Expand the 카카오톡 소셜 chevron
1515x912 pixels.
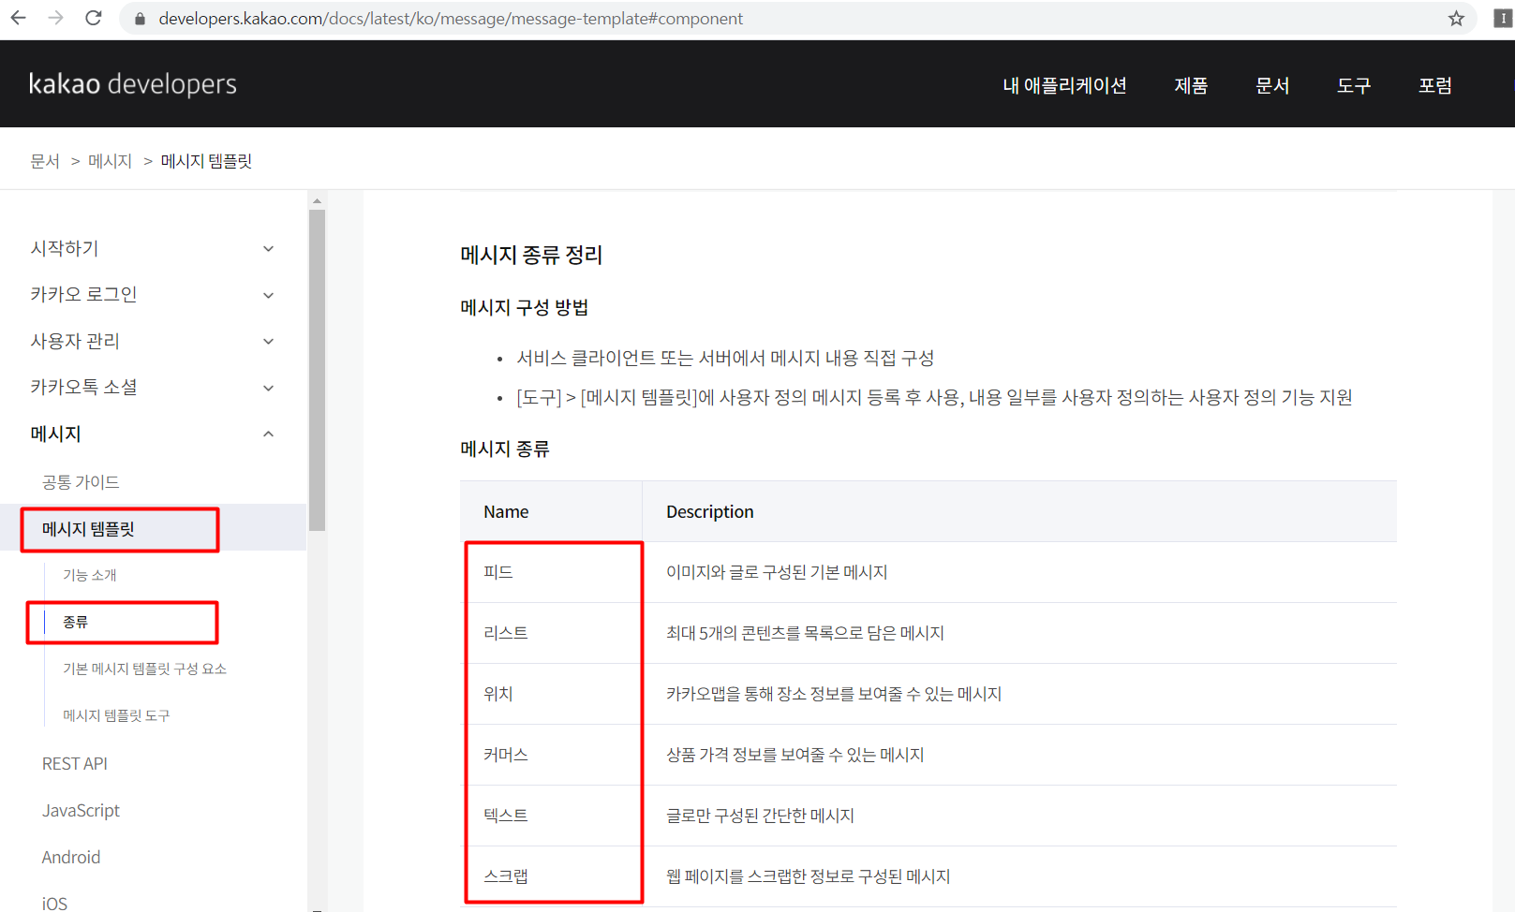269,389
